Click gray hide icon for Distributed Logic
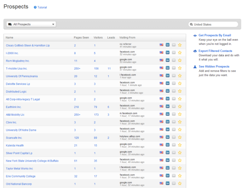Image resolution: width=242 pixels, height=188 pixels. pos(173,91)
